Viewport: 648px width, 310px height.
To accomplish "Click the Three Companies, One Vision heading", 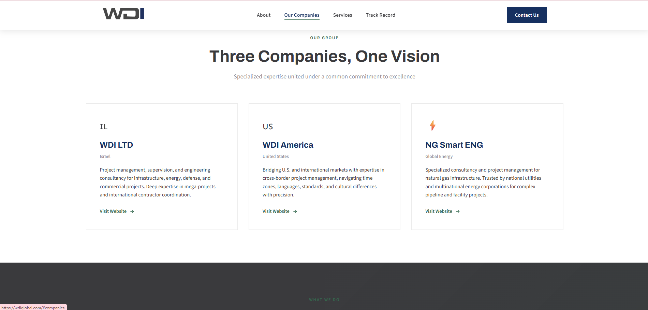I will coord(324,56).
